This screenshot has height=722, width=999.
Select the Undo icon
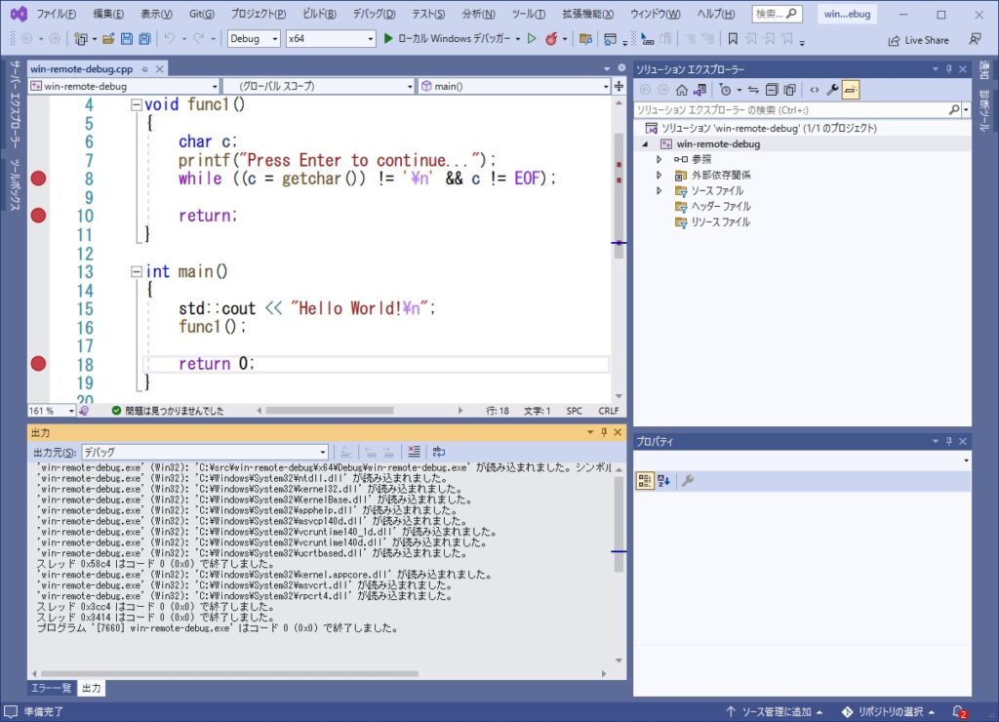168,39
